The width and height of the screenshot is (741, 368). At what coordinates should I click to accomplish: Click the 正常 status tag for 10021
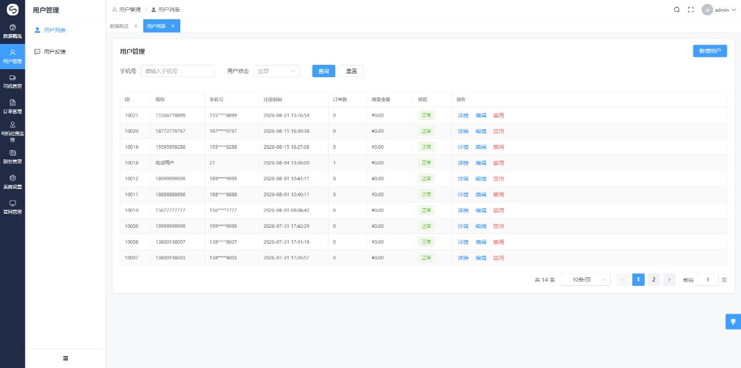[x=426, y=115]
